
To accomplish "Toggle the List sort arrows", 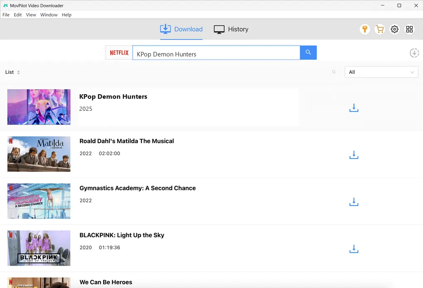I will point(18,72).
